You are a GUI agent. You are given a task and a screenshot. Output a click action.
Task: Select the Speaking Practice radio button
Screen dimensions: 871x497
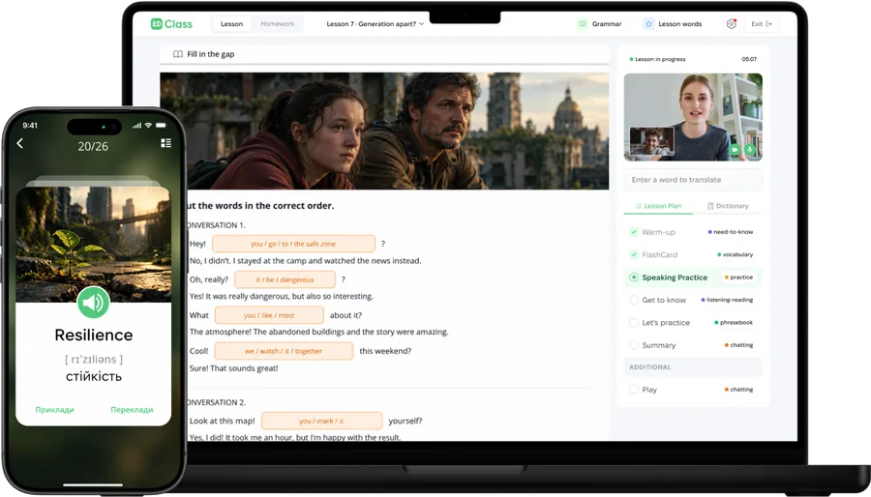[x=634, y=278]
